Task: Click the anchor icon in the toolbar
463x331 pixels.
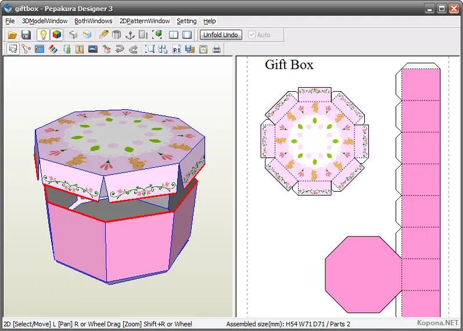Action: point(130,35)
